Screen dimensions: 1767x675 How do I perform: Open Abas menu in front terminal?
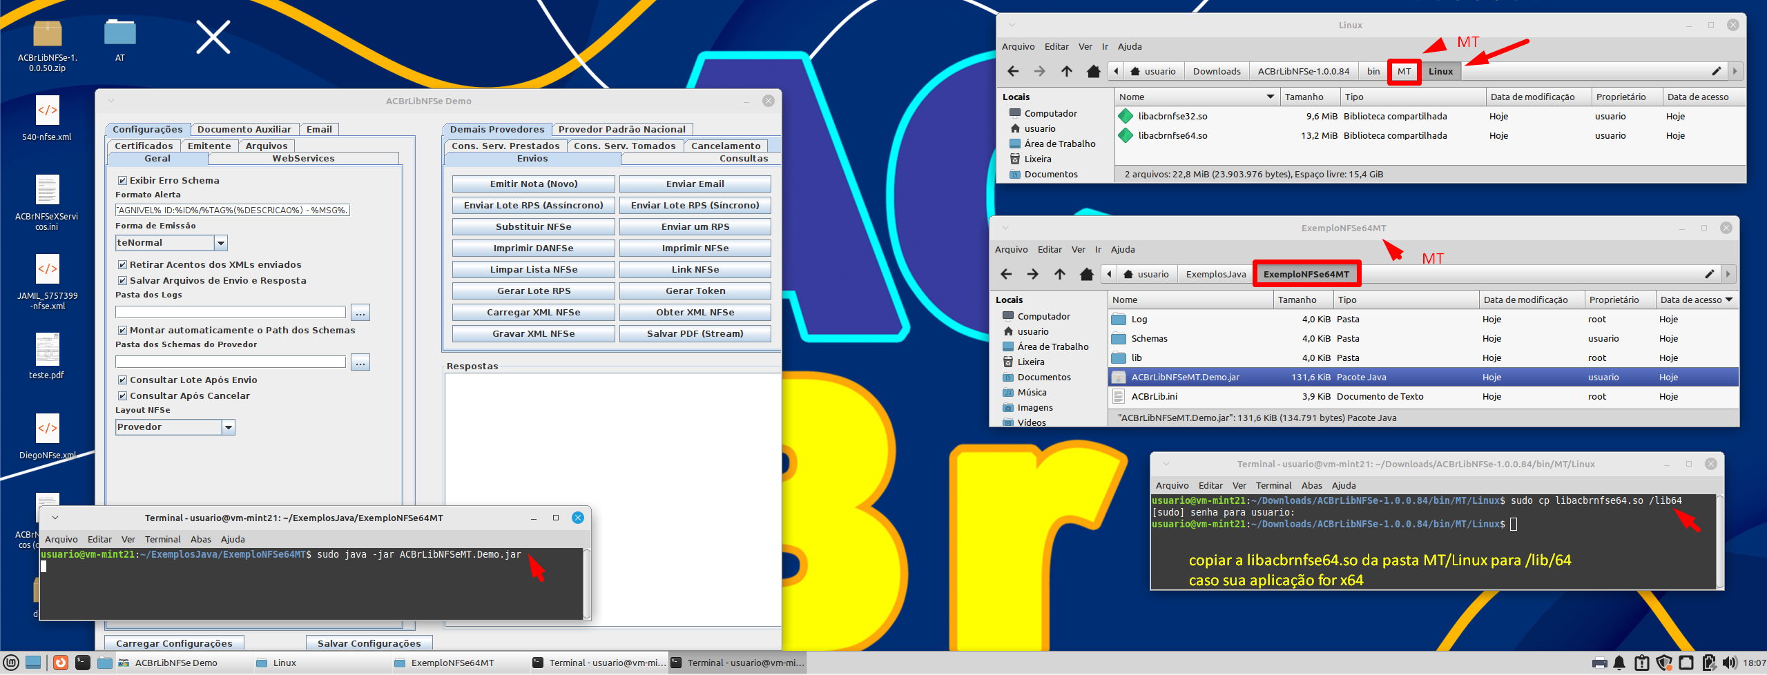pyautogui.click(x=201, y=540)
